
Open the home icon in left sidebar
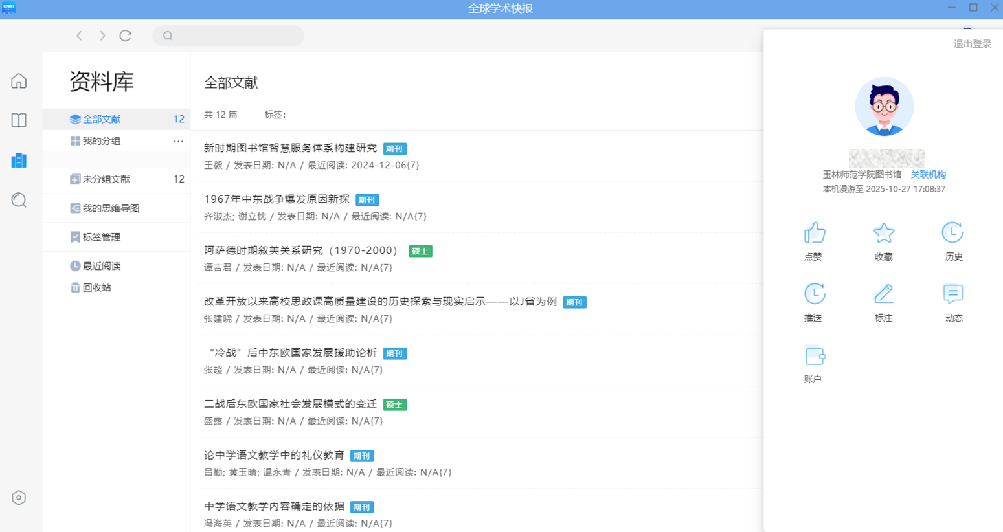(x=19, y=81)
